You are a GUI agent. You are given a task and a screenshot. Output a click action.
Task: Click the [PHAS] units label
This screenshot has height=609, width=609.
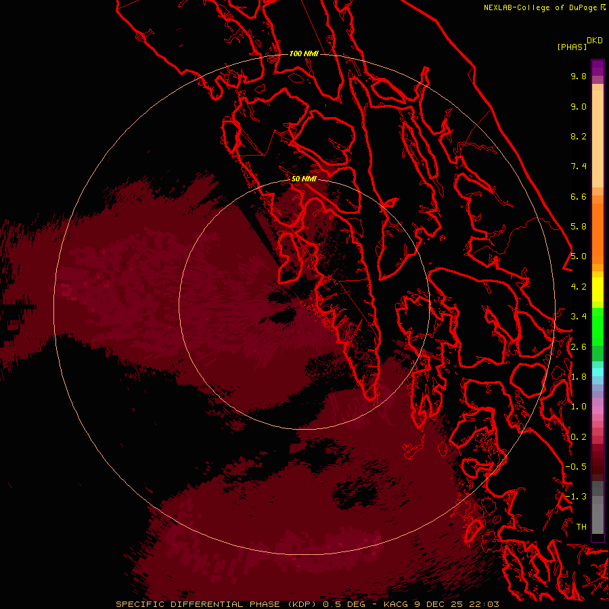point(572,47)
